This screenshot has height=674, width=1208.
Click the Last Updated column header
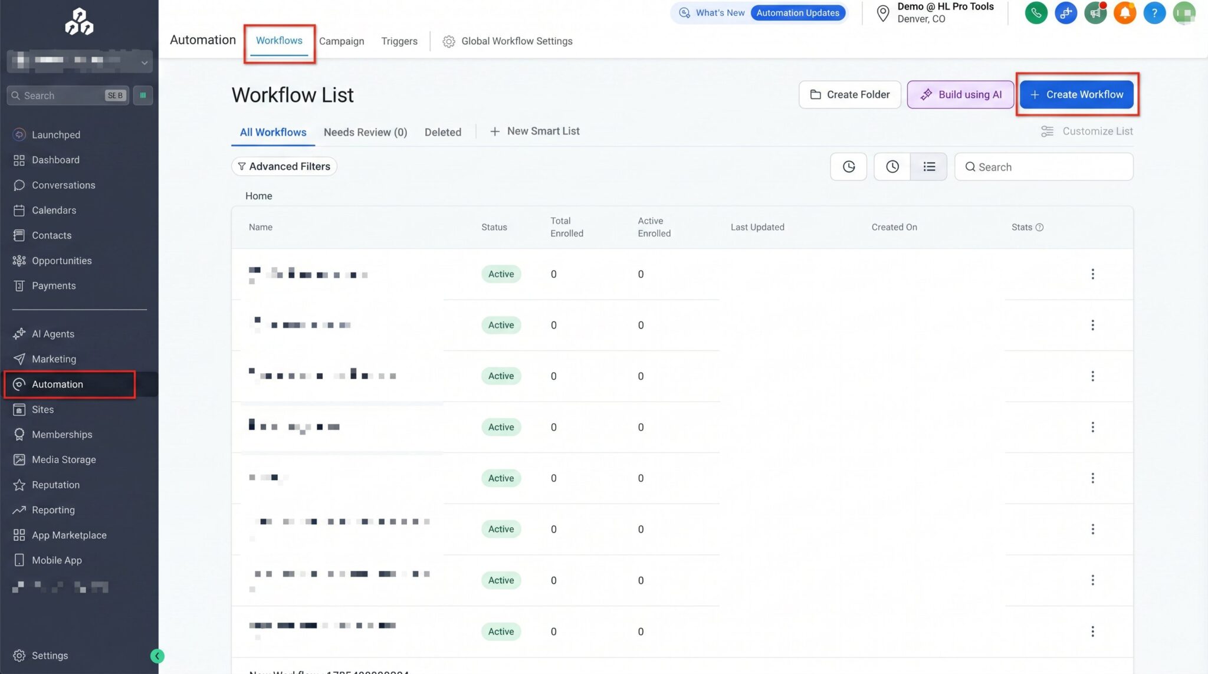(757, 228)
